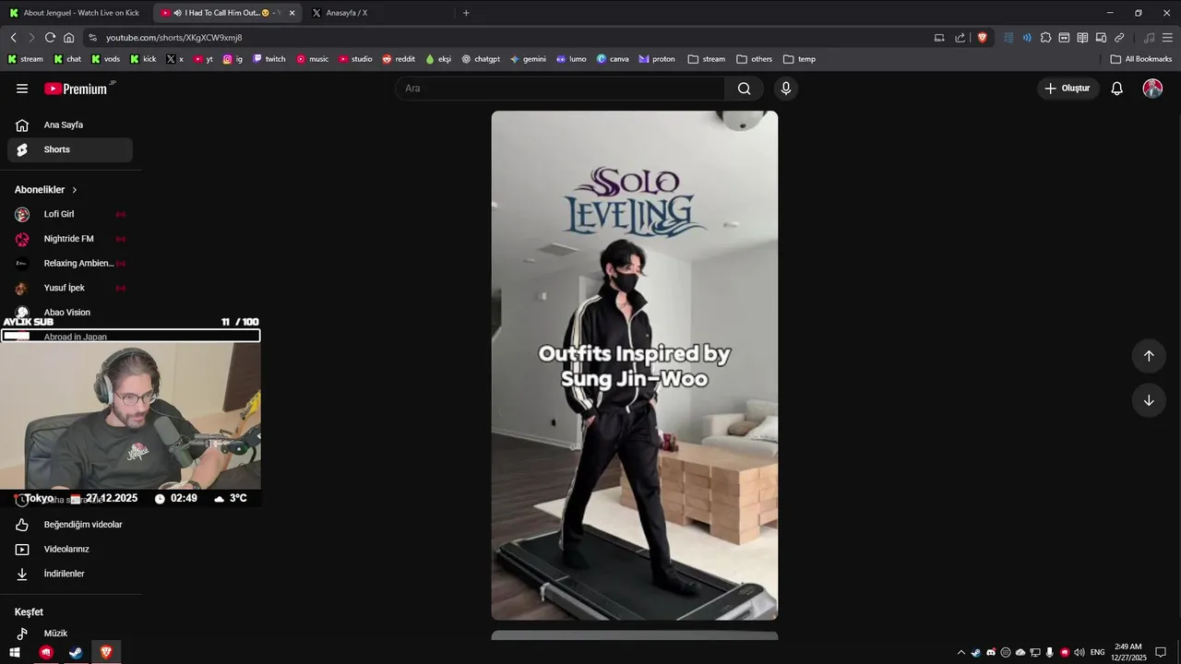Open the notifications bell

[x=1116, y=89]
